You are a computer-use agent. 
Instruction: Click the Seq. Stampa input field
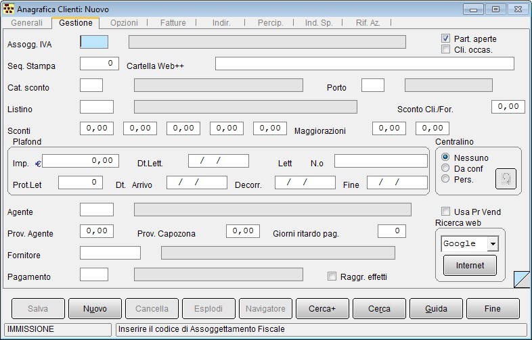point(99,64)
